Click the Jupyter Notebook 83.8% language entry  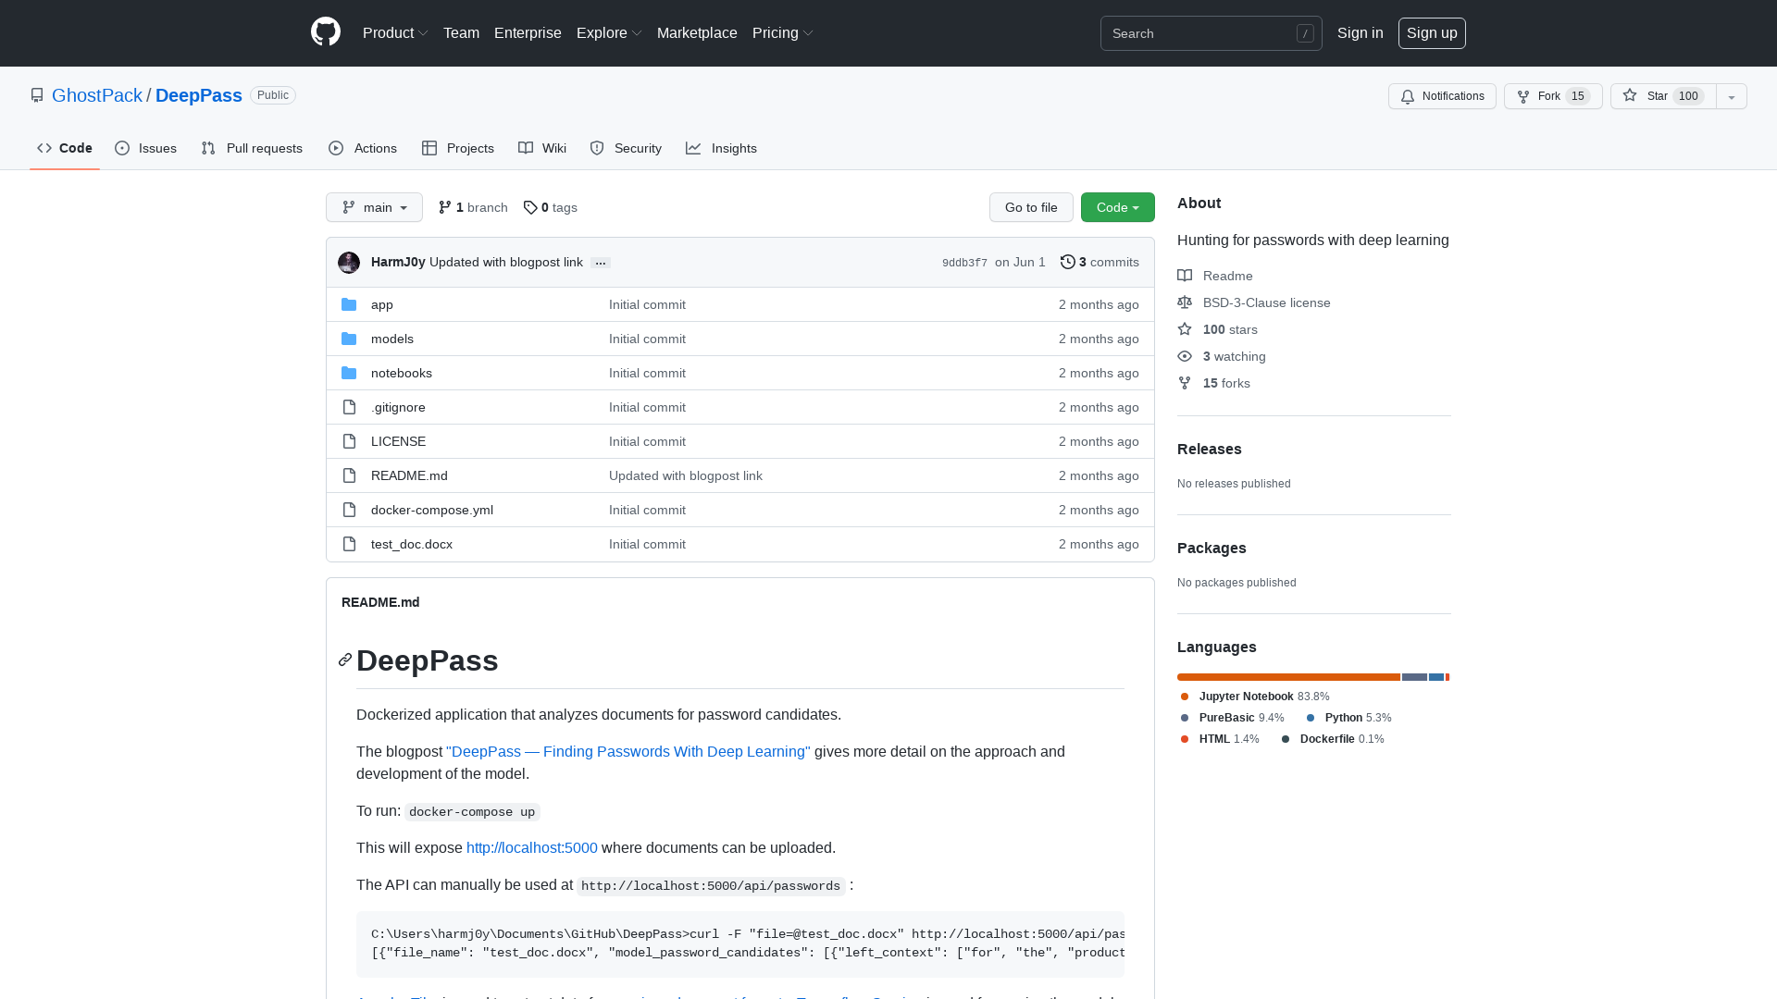click(x=1255, y=697)
